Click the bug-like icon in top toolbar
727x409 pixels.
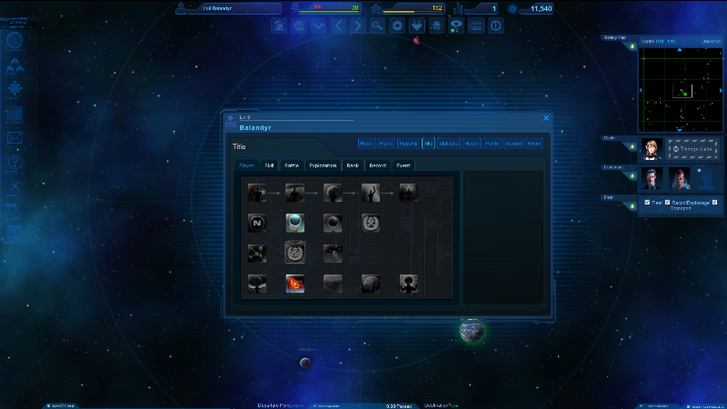tap(436, 25)
